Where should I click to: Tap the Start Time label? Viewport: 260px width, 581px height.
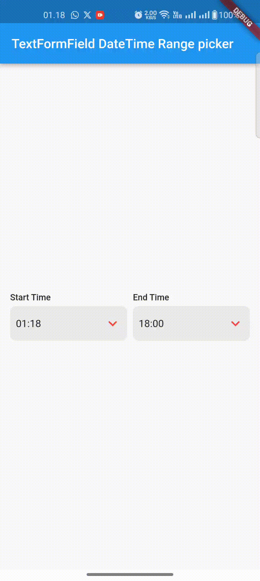[x=30, y=297]
